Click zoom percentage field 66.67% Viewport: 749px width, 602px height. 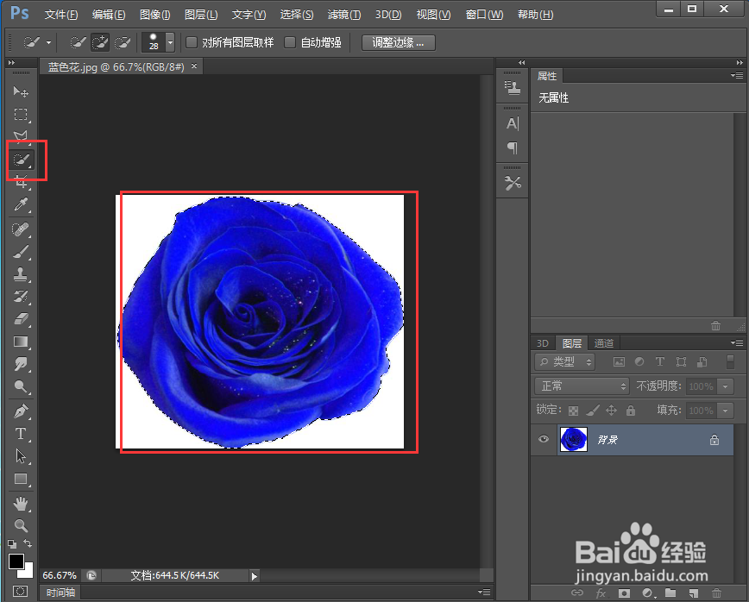[x=60, y=576]
